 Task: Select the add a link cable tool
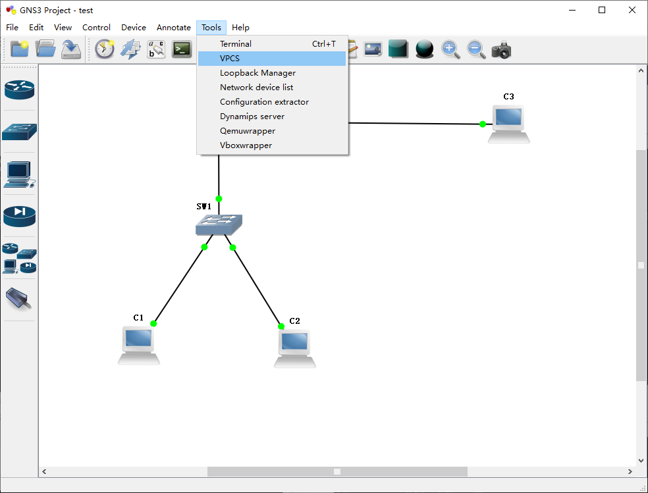pyautogui.click(x=19, y=299)
